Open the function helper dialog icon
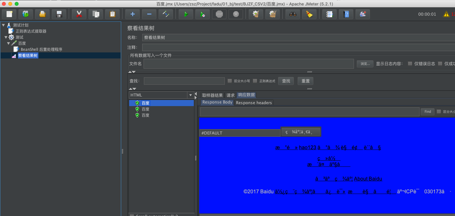 coord(329,14)
